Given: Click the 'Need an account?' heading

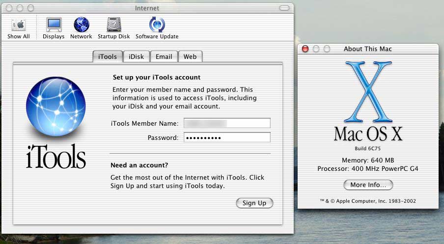Looking at the screenshot, I should (x=139, y=165).
